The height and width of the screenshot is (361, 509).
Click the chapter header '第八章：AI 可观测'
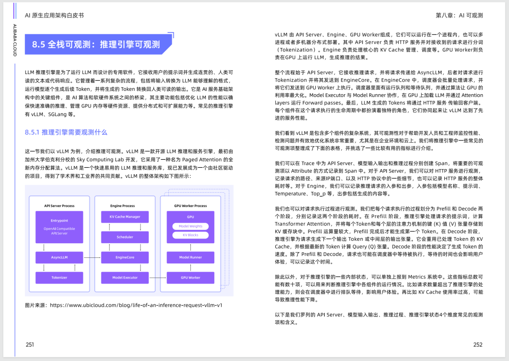coord(459,15)
